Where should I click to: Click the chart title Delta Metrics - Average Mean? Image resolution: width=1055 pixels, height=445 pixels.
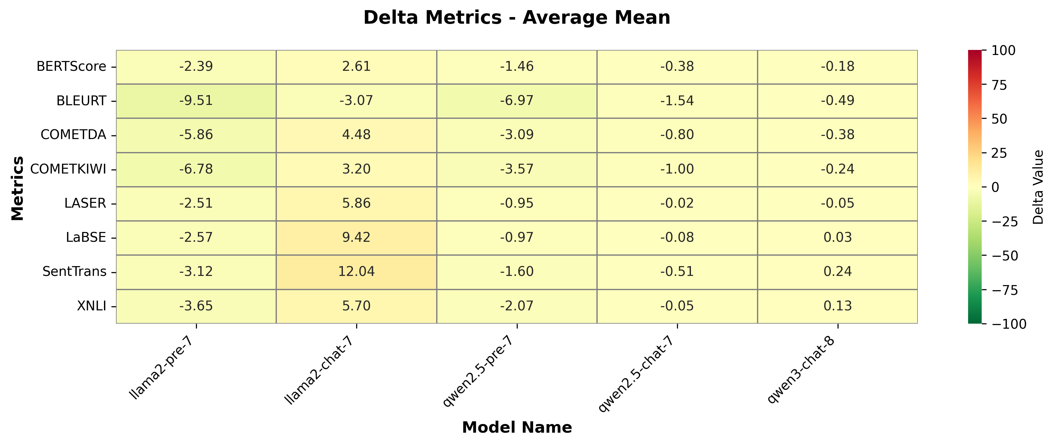tap(516, 18)
